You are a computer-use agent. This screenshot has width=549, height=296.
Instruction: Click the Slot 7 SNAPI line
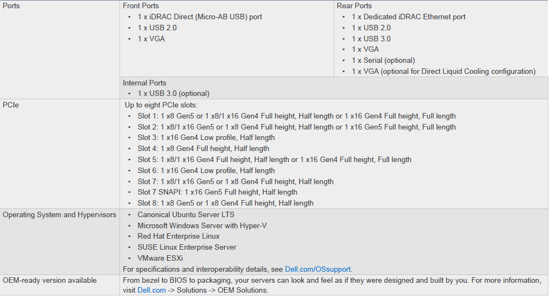[x=217, y=192]
